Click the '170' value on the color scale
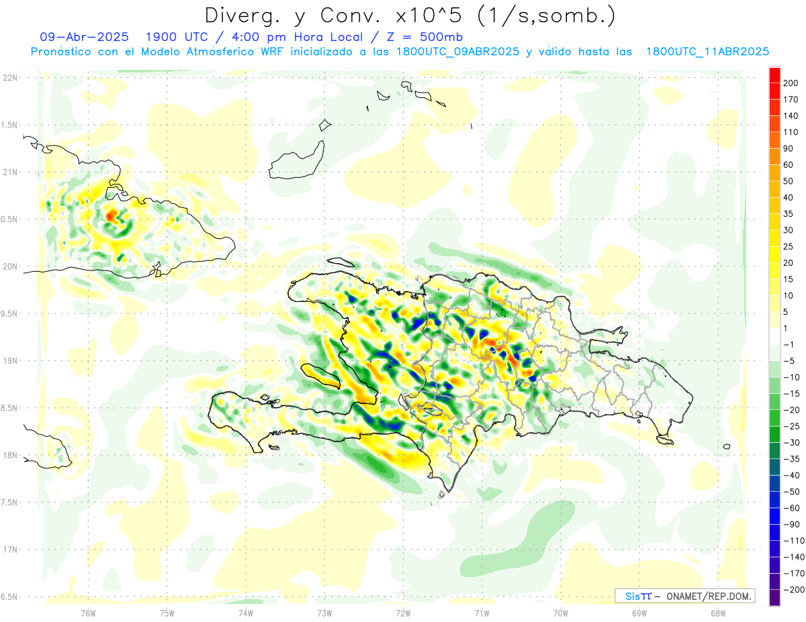 pyautogui.click(x=791, y=99)
